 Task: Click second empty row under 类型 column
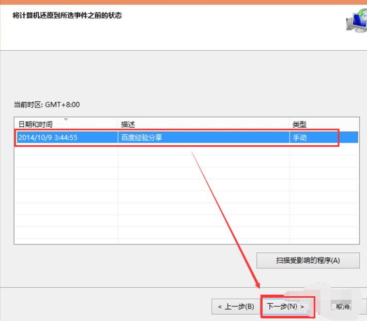click(x=324, y=161)
